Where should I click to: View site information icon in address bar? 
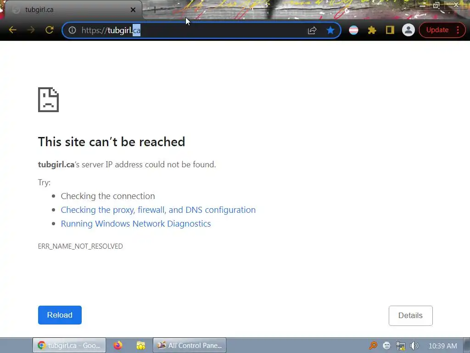[x=72, y=30]
